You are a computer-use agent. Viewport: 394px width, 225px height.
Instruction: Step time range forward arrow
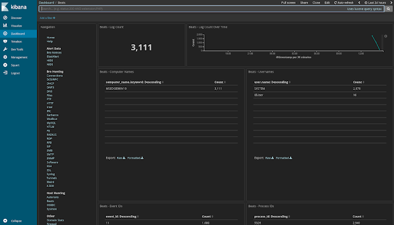pyautogui.click(x=392, y=2)
